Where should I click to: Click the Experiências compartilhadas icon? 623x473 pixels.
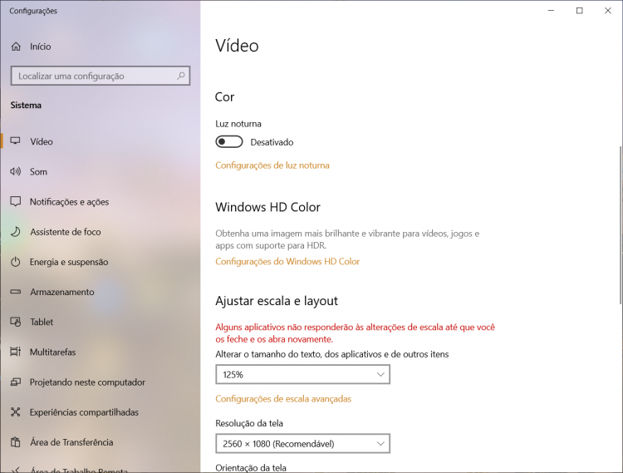16,411
